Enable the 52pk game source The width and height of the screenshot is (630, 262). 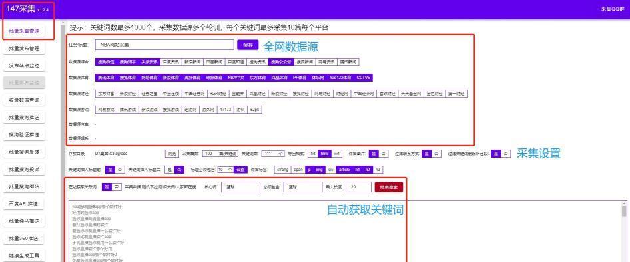point(254,109)
